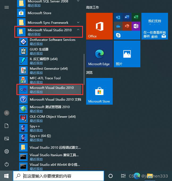Open Documents from the sidebar icon
This screenshot has width=172, height=181.
point(7,126)
